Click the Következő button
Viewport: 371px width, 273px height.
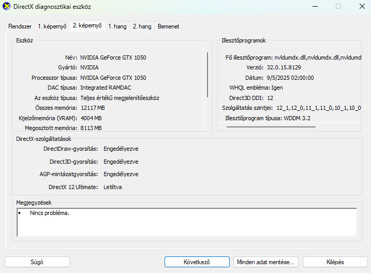[197, 262]
